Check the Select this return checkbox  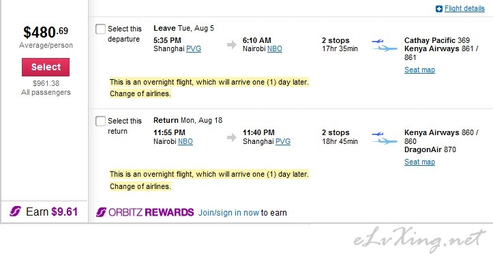pyautogui.click(x=100, y=121)
